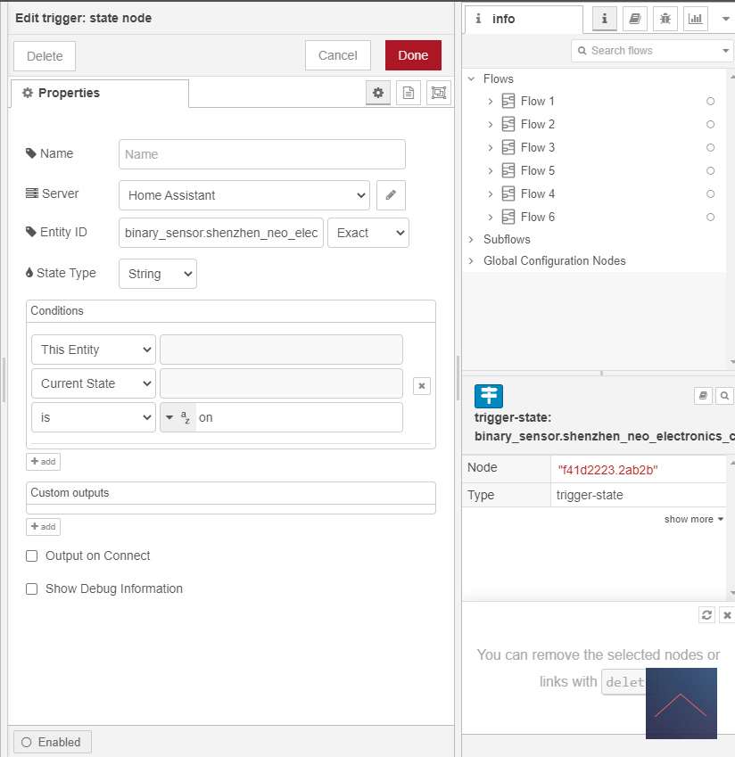Image resolution: width=735 pixels, height=757 pixels.
Task: Open node appearance settings icon
Action: [438, 93]
